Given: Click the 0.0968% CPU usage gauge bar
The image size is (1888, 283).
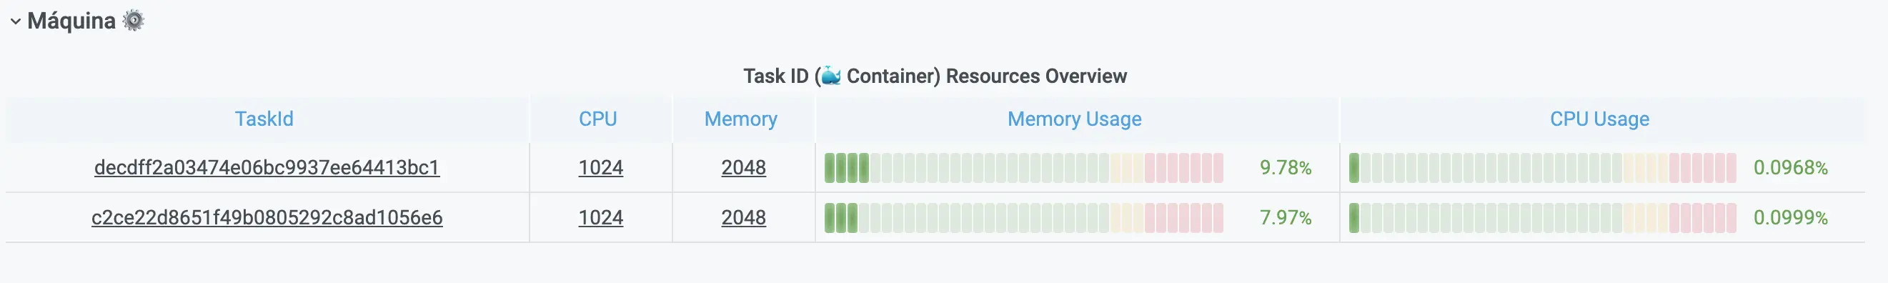Looking at the screenshot, I should click(1543, 168).
